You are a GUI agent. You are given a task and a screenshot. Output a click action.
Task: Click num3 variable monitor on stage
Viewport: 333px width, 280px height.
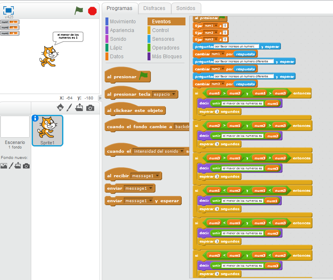pyautogui.click(x=10, y=33)
